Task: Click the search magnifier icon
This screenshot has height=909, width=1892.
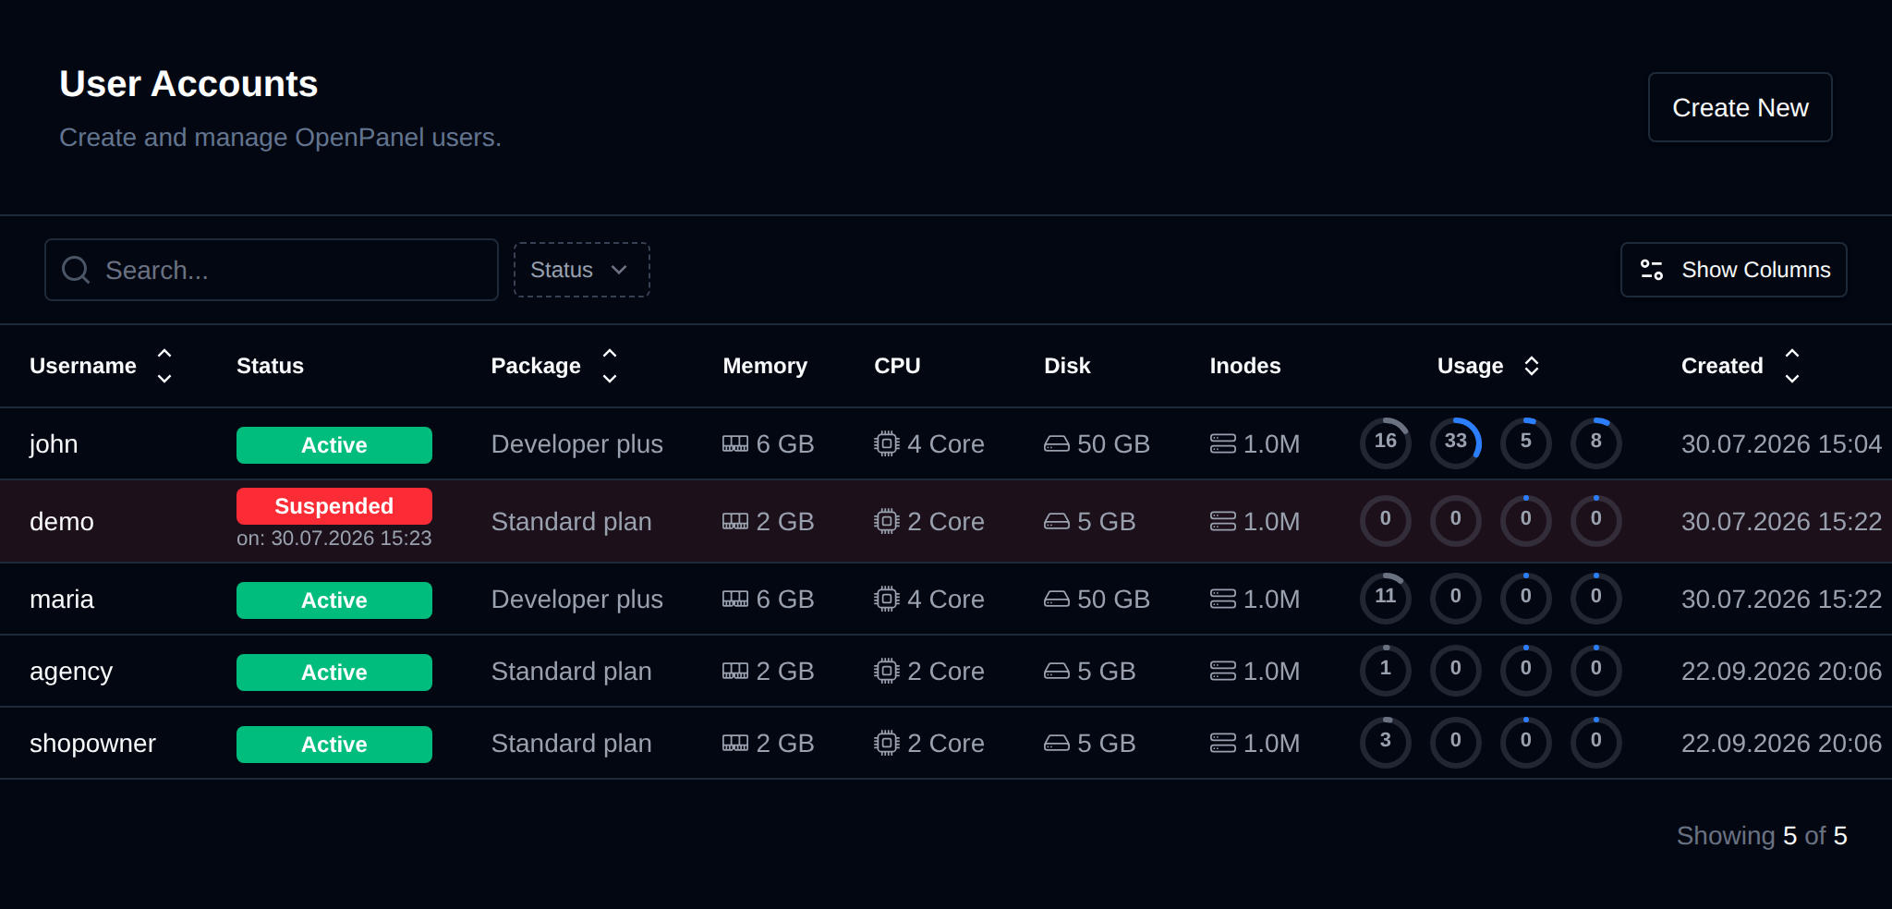Action: [x=76, y=270]
